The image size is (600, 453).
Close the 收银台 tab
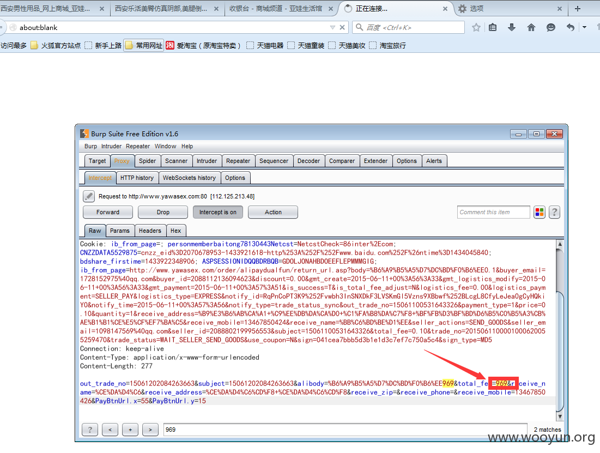pyautogui.click(x=331, y=8)
